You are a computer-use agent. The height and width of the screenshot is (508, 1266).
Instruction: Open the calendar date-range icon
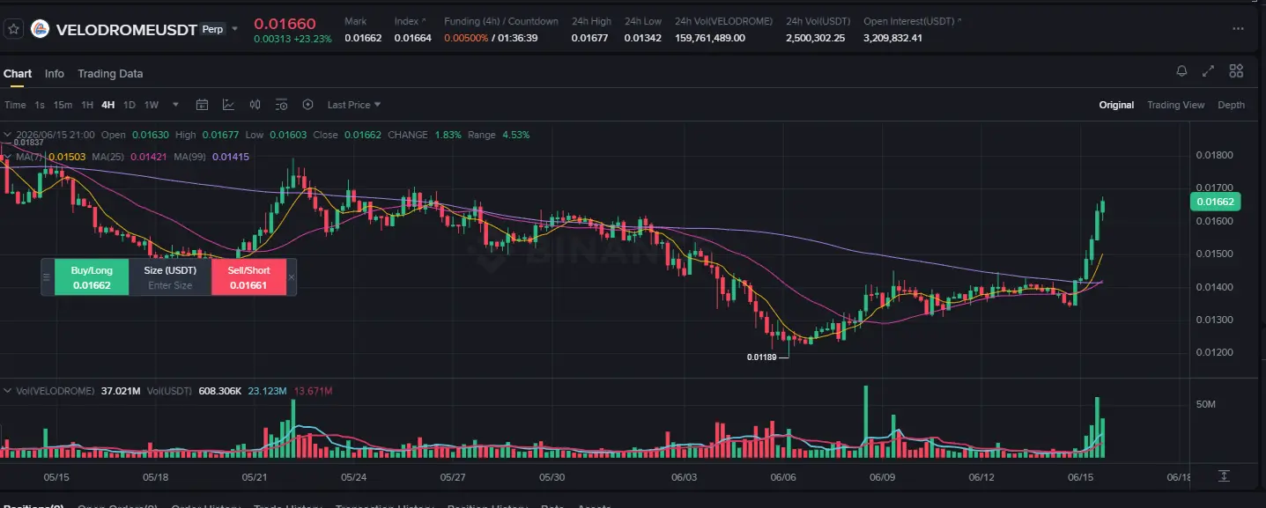point(202,105)
